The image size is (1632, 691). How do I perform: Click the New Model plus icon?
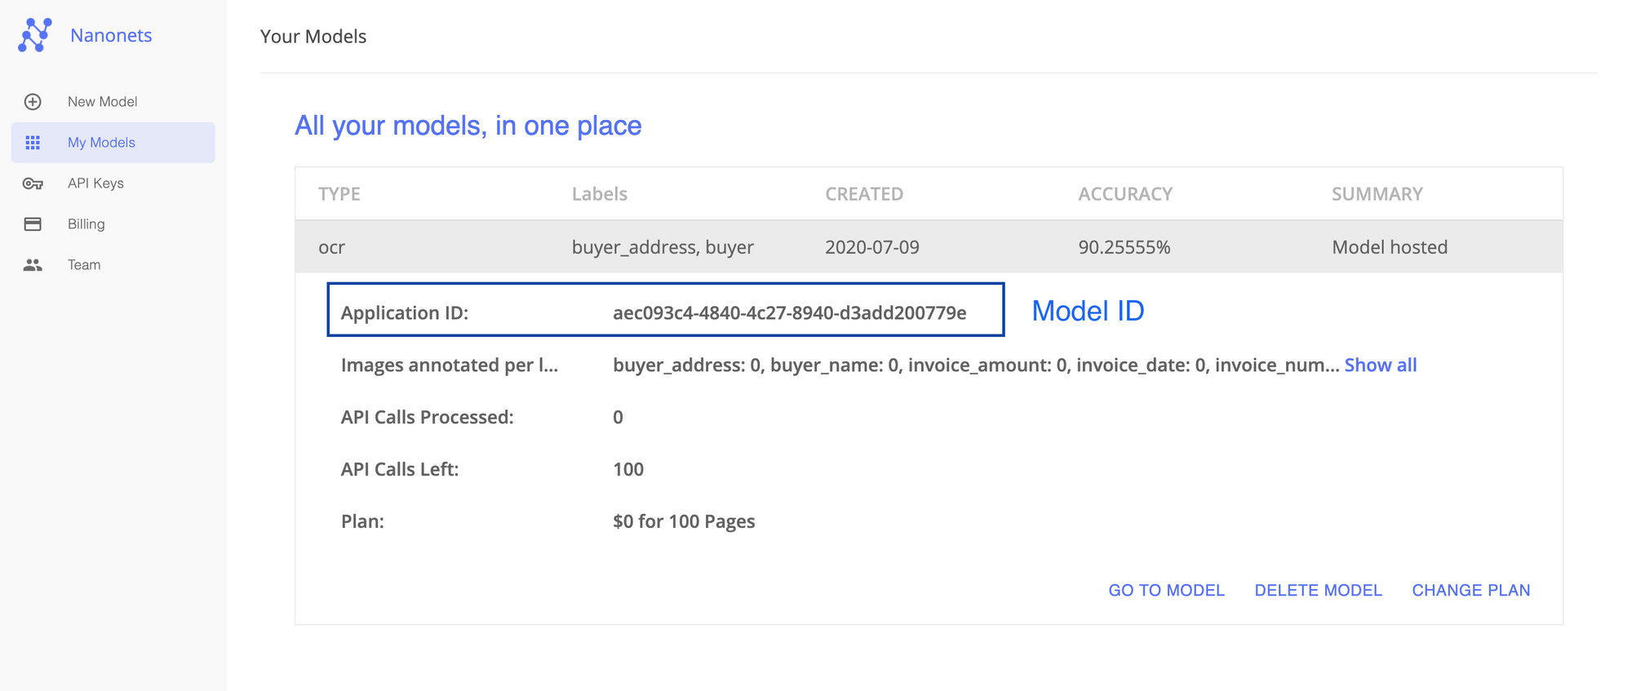pyautogui.click(x=33, y=102)
